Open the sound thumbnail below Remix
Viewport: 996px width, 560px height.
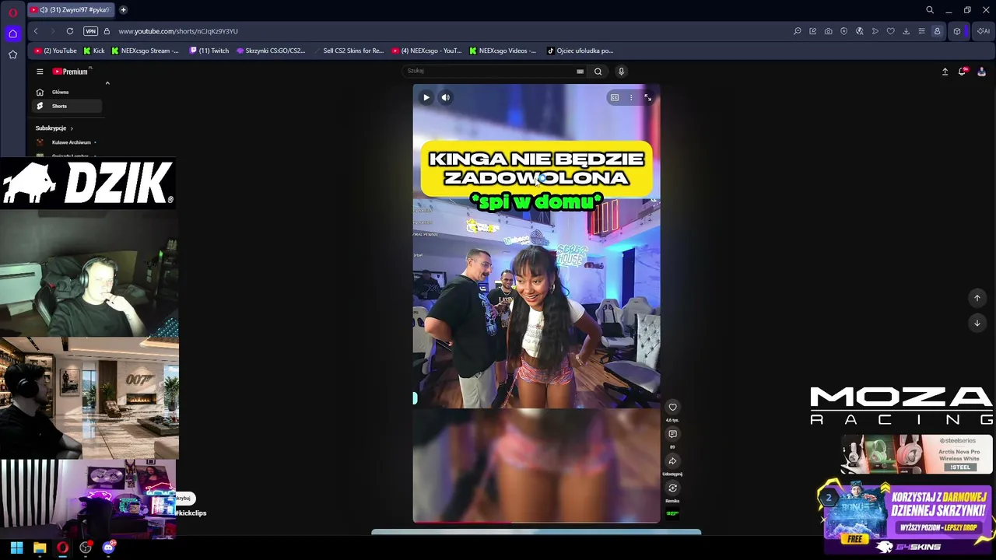[x=672, y=513]
